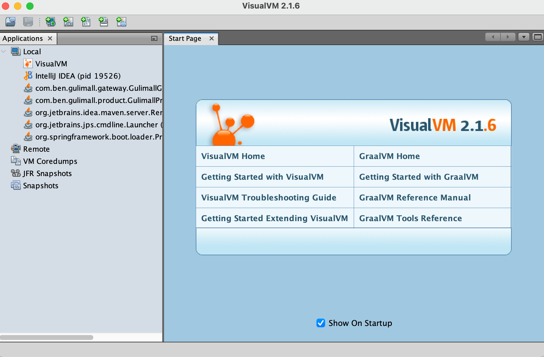
Task: Click the Java icon beside org.jetbrains.idea.maven.server
Action: click(x=28, y=112)
